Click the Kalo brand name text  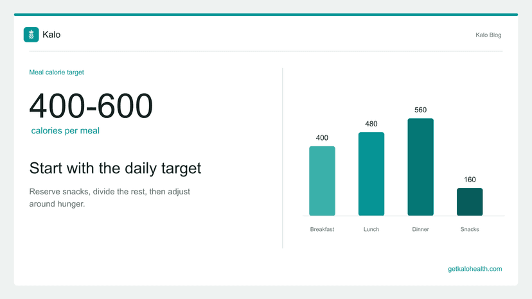coord(51,35)
